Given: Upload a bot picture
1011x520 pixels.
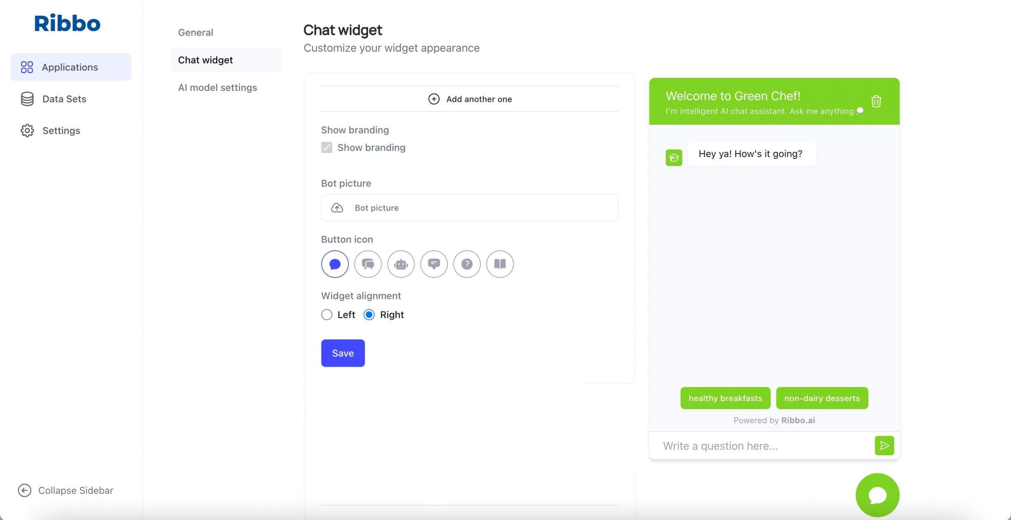Looking at the screenshot, I should (470, 207).
